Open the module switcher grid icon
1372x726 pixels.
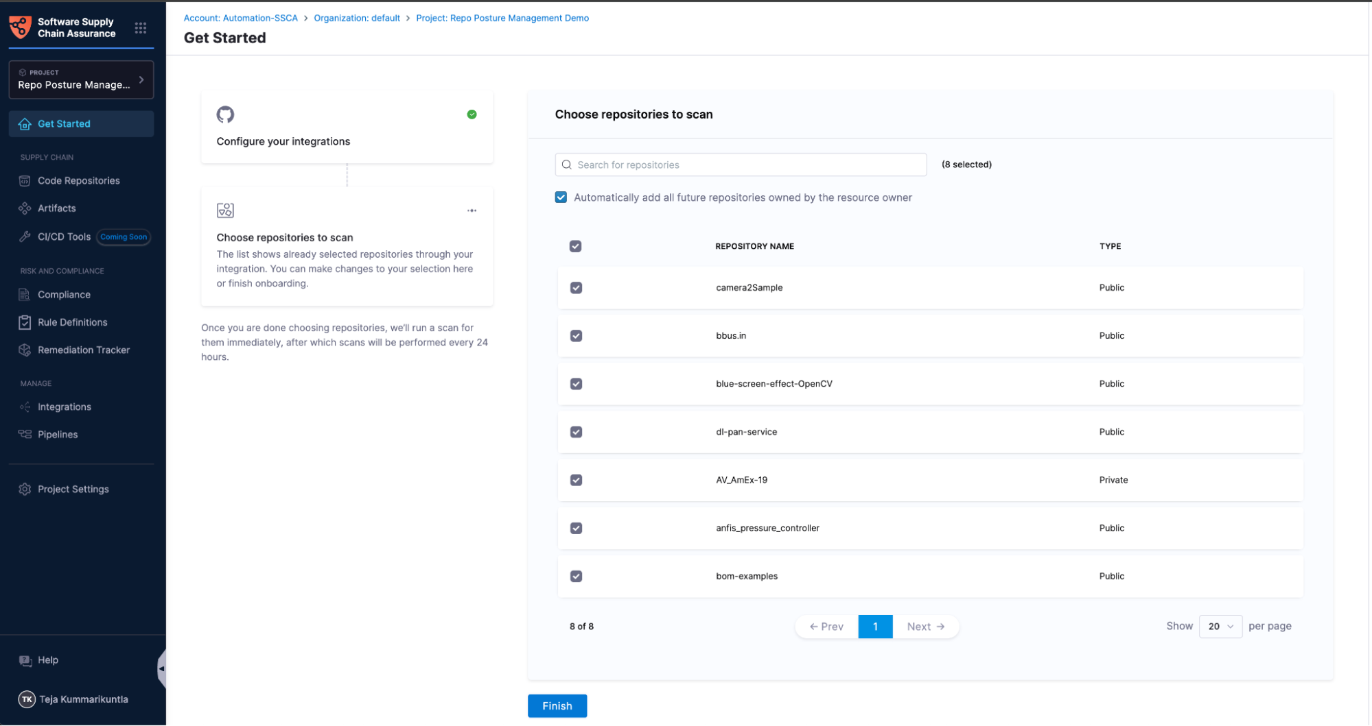141,28
